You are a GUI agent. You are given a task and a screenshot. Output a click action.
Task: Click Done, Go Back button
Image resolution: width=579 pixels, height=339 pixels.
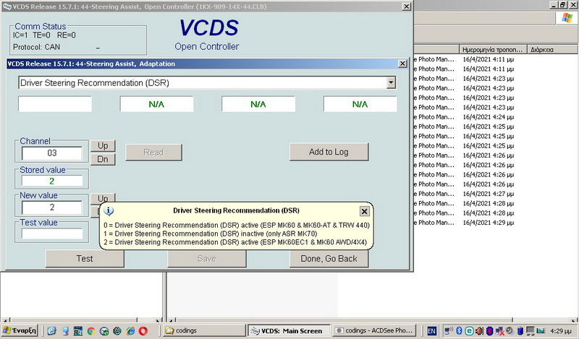click(x=329, y=259)
